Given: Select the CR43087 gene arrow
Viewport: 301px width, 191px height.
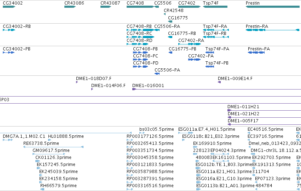Looking at the screenshot, I should coord(106,7).
